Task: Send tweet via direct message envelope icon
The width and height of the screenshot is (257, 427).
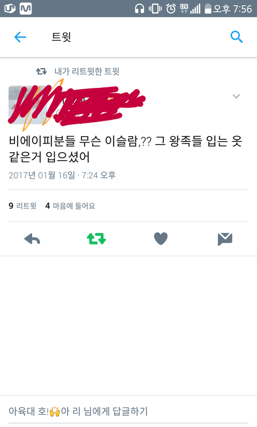Action: 225,239
